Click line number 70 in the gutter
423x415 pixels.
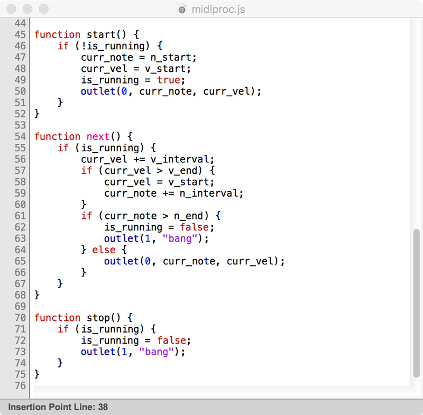click(20, 318)
